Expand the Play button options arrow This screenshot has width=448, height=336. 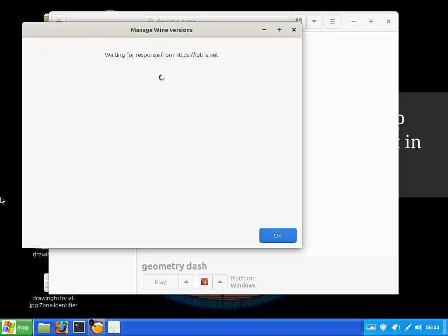(186, 282)
